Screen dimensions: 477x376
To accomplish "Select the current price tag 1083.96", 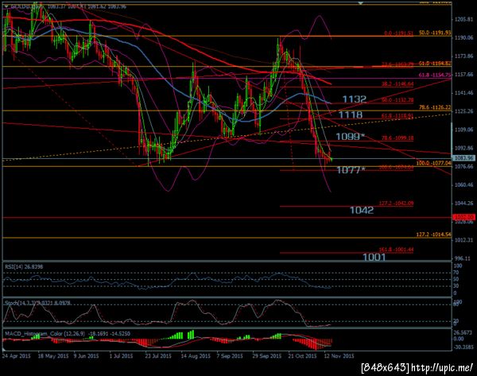I will click(x=464, y=158).
